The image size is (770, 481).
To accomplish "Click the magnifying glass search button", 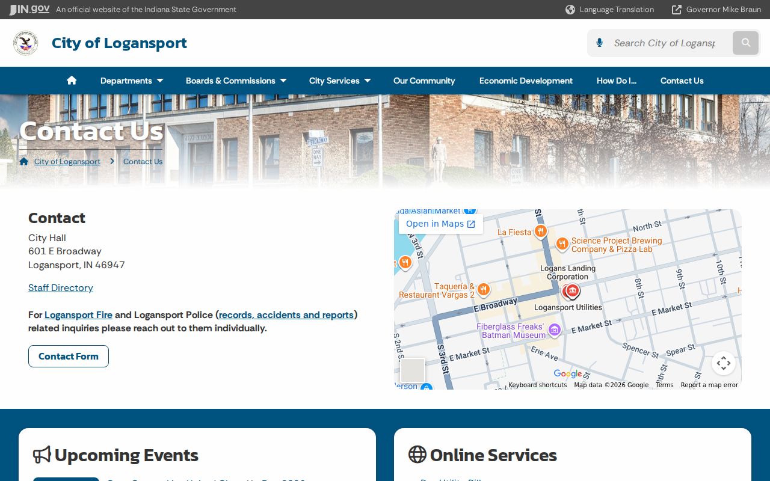I will click(x=746, y=43).
